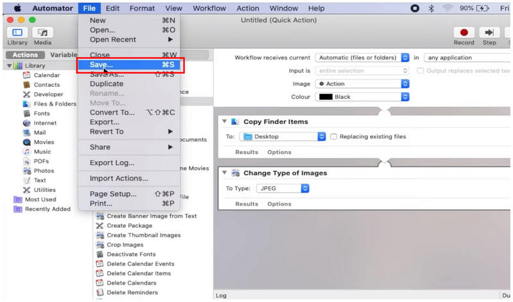Click Results under Copy Finder Items
The image size is (513, 302).
tap(247, 152)
